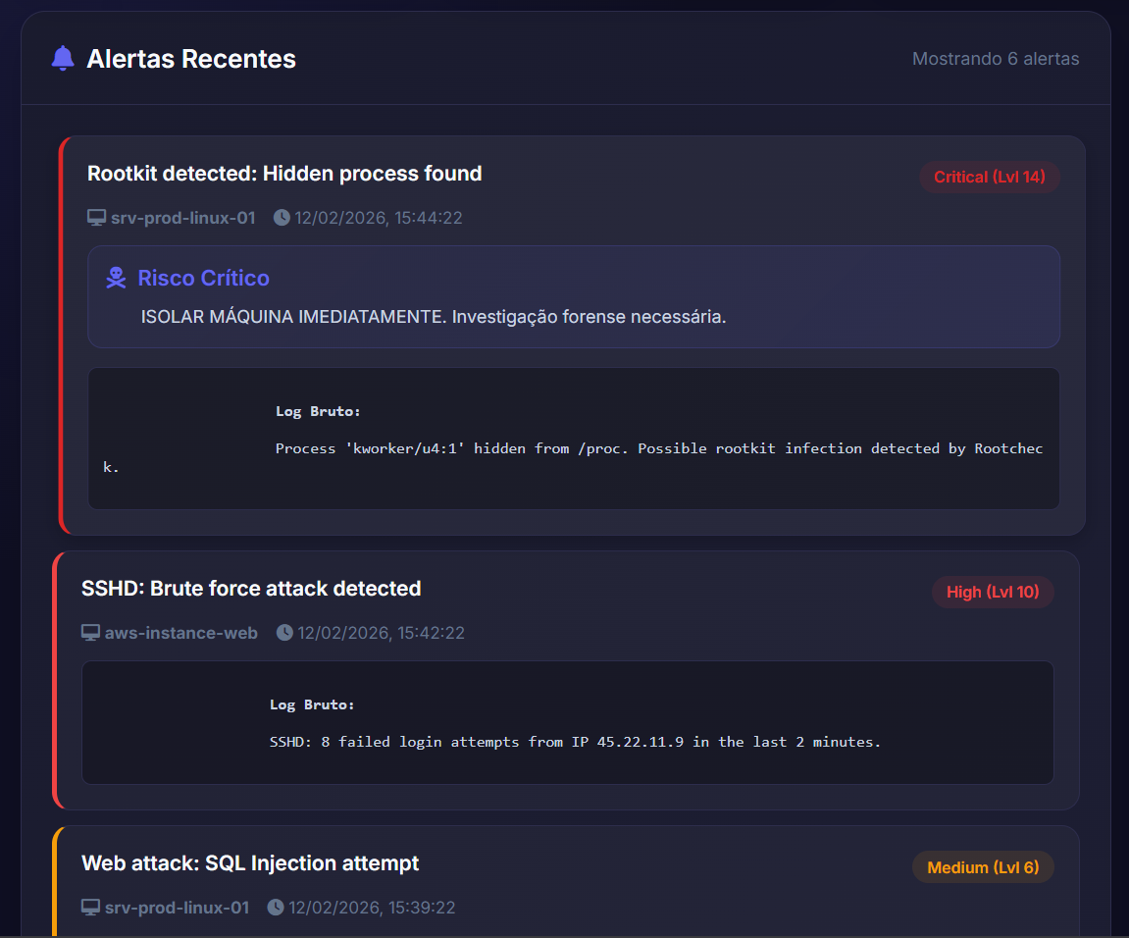Screen dimensions: 1129x938
Task: Click the clock icon before 15:44:22 timestamp
Action: point(282,218)
